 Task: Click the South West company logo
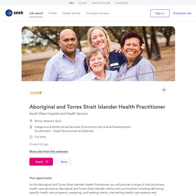[36, 93]
